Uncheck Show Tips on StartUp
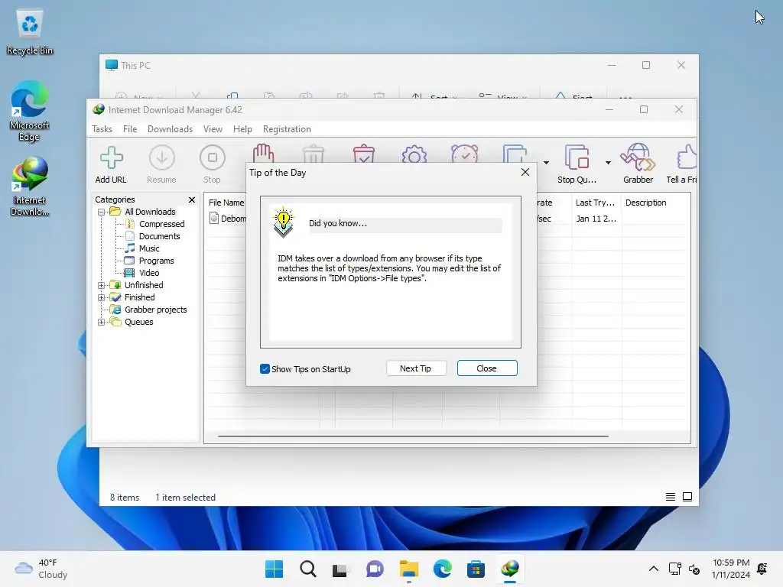 pos(265,369)
